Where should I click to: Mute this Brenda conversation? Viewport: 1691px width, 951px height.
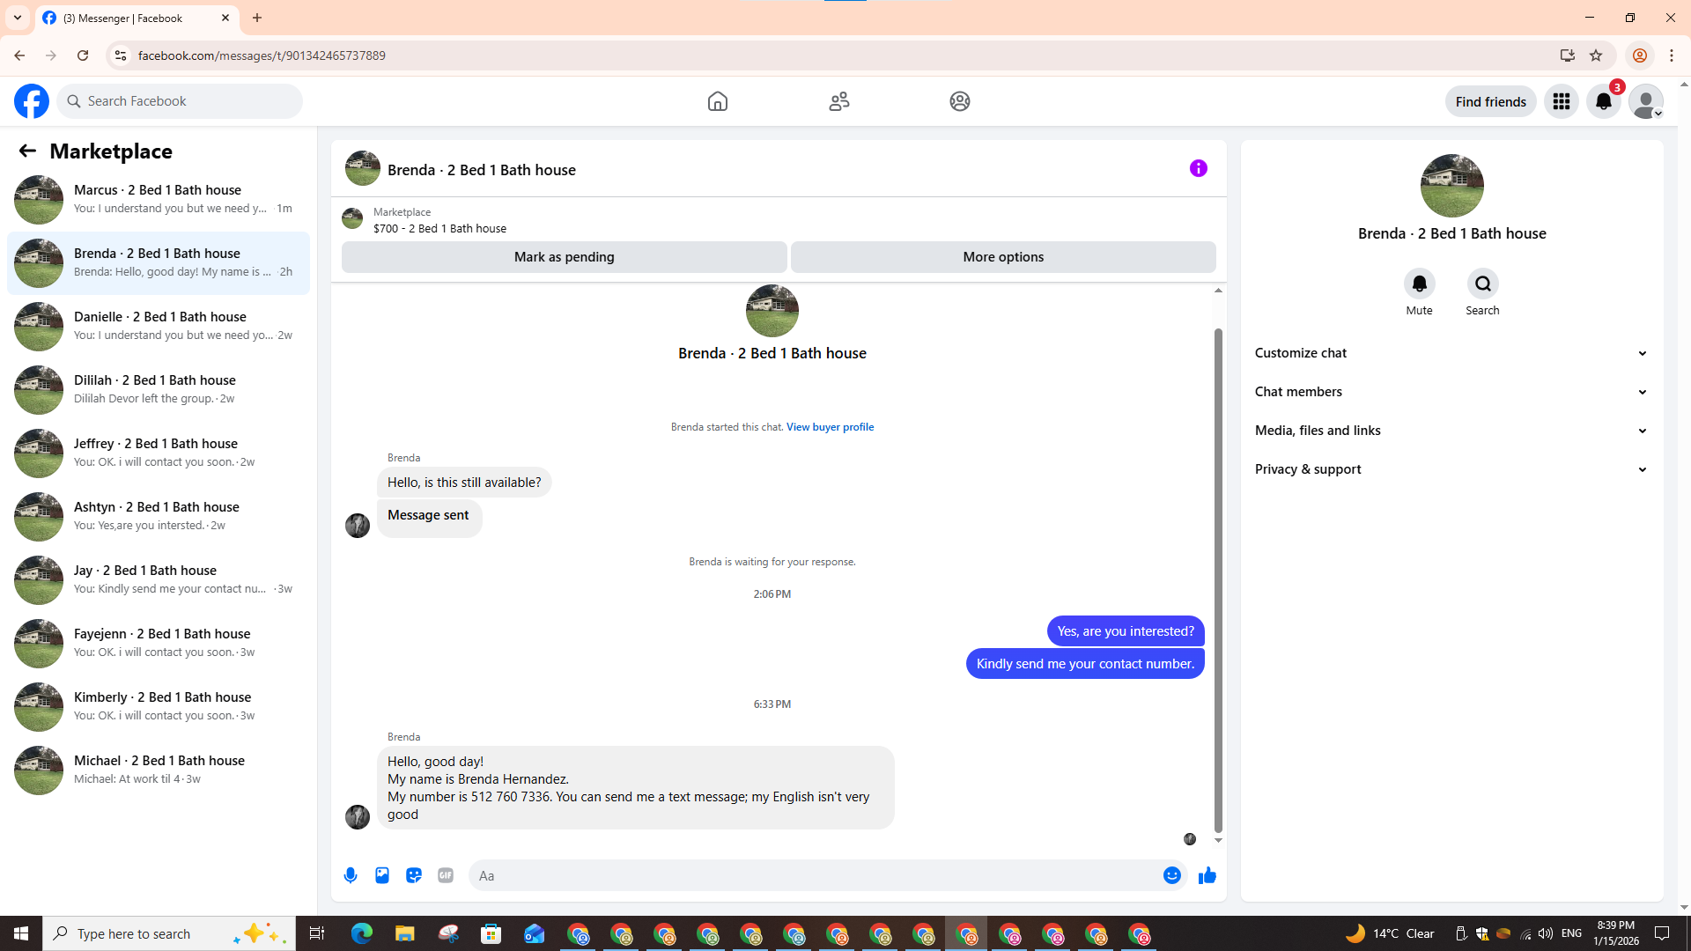[x=1419, y=284]
